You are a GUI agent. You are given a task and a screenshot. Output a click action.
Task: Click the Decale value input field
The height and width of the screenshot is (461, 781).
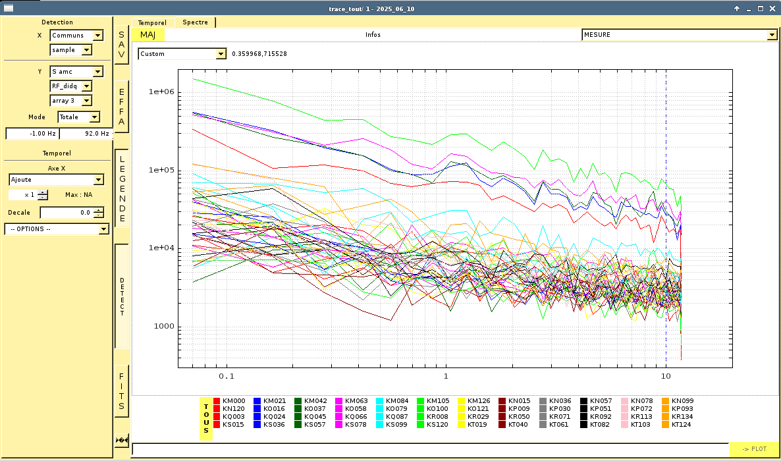point(66,213)
